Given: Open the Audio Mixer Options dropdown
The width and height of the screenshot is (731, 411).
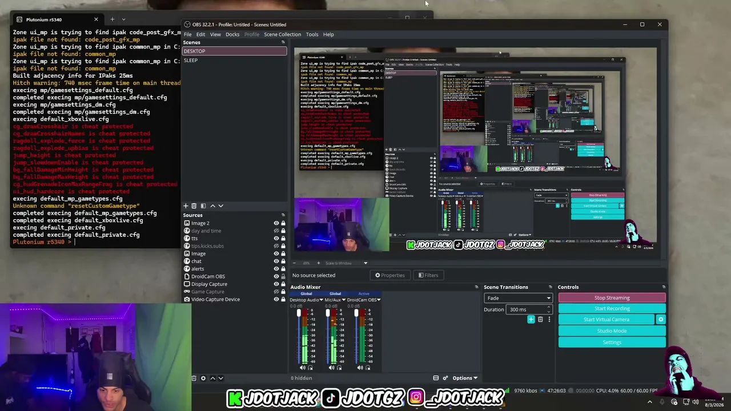Looking at the screenshot, I should (x=464, y=378).
